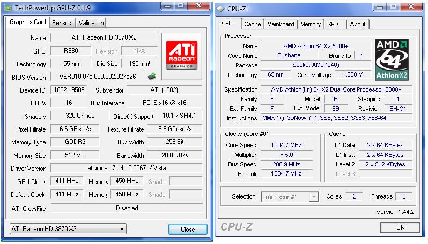
Task: Click the ATI CrossFire Disabled field
Action: 127,208
